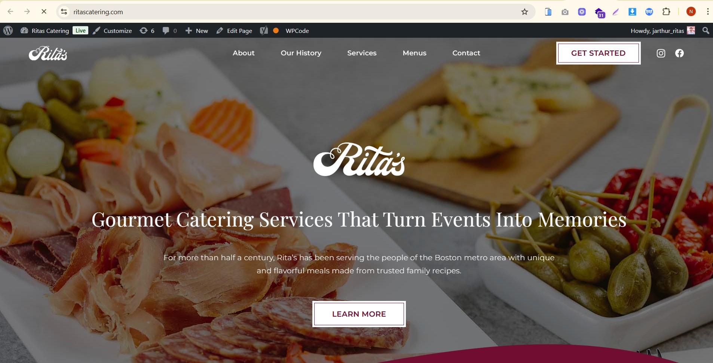Bookmark this page with star icon
713x363 pixels.
coord(524,12)
